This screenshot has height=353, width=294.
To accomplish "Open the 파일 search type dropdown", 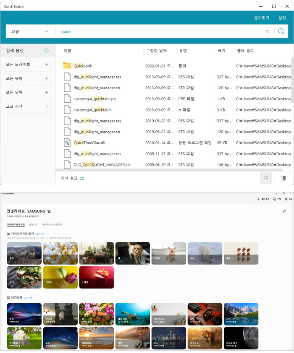I will point(29,31).
